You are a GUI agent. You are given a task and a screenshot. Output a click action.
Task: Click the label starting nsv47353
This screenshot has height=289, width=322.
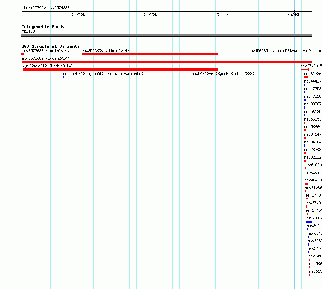pos(313,89)
